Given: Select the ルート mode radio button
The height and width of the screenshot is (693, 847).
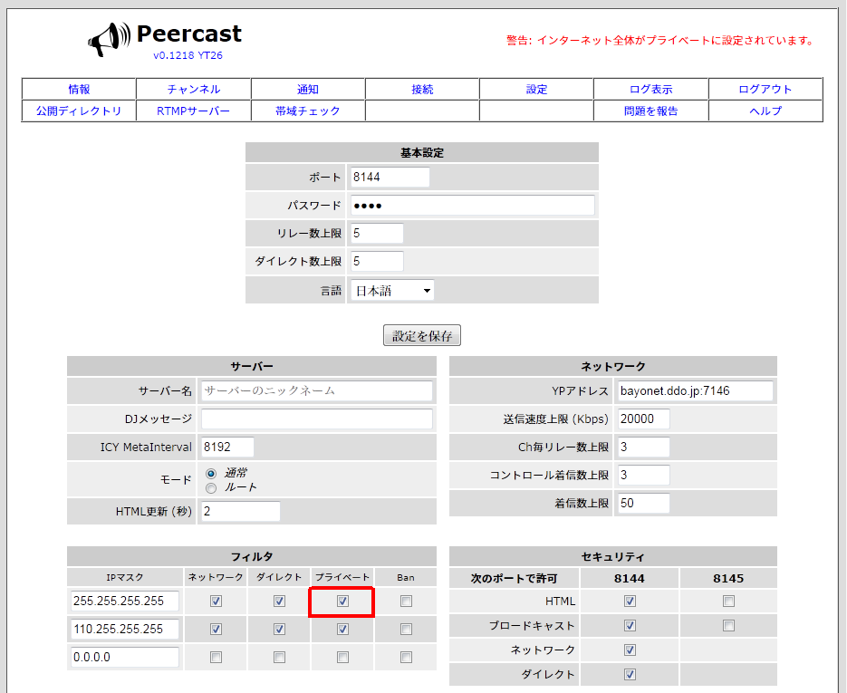Looking at the screenshot, I should [x=209, y=489].
